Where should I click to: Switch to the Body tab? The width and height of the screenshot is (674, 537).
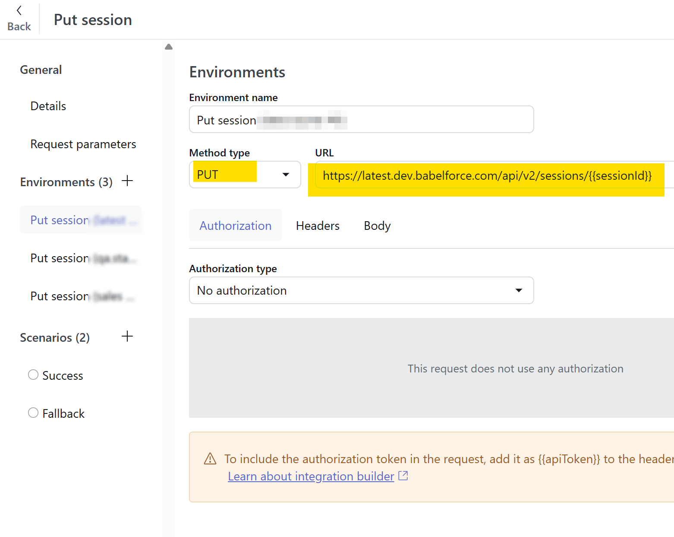(377, 226)
